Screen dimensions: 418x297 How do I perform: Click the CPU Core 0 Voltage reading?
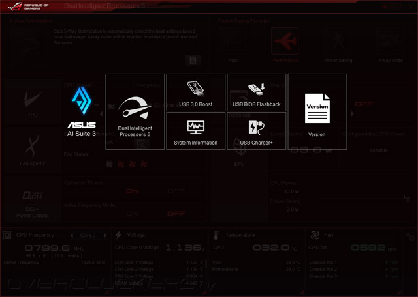[185, 247]
